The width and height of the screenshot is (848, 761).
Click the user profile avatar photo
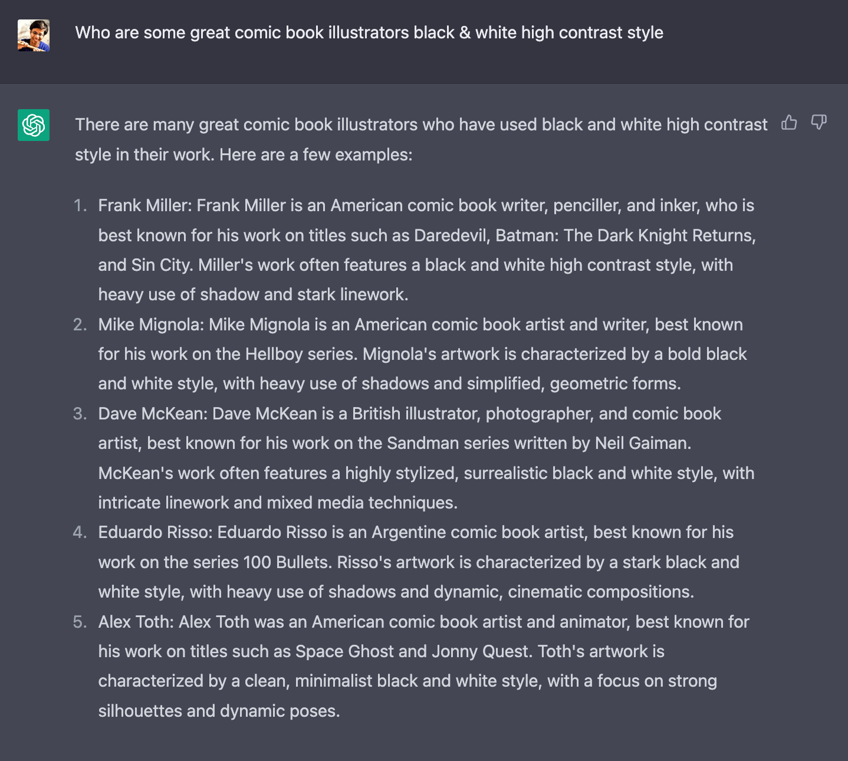[34, 35]
